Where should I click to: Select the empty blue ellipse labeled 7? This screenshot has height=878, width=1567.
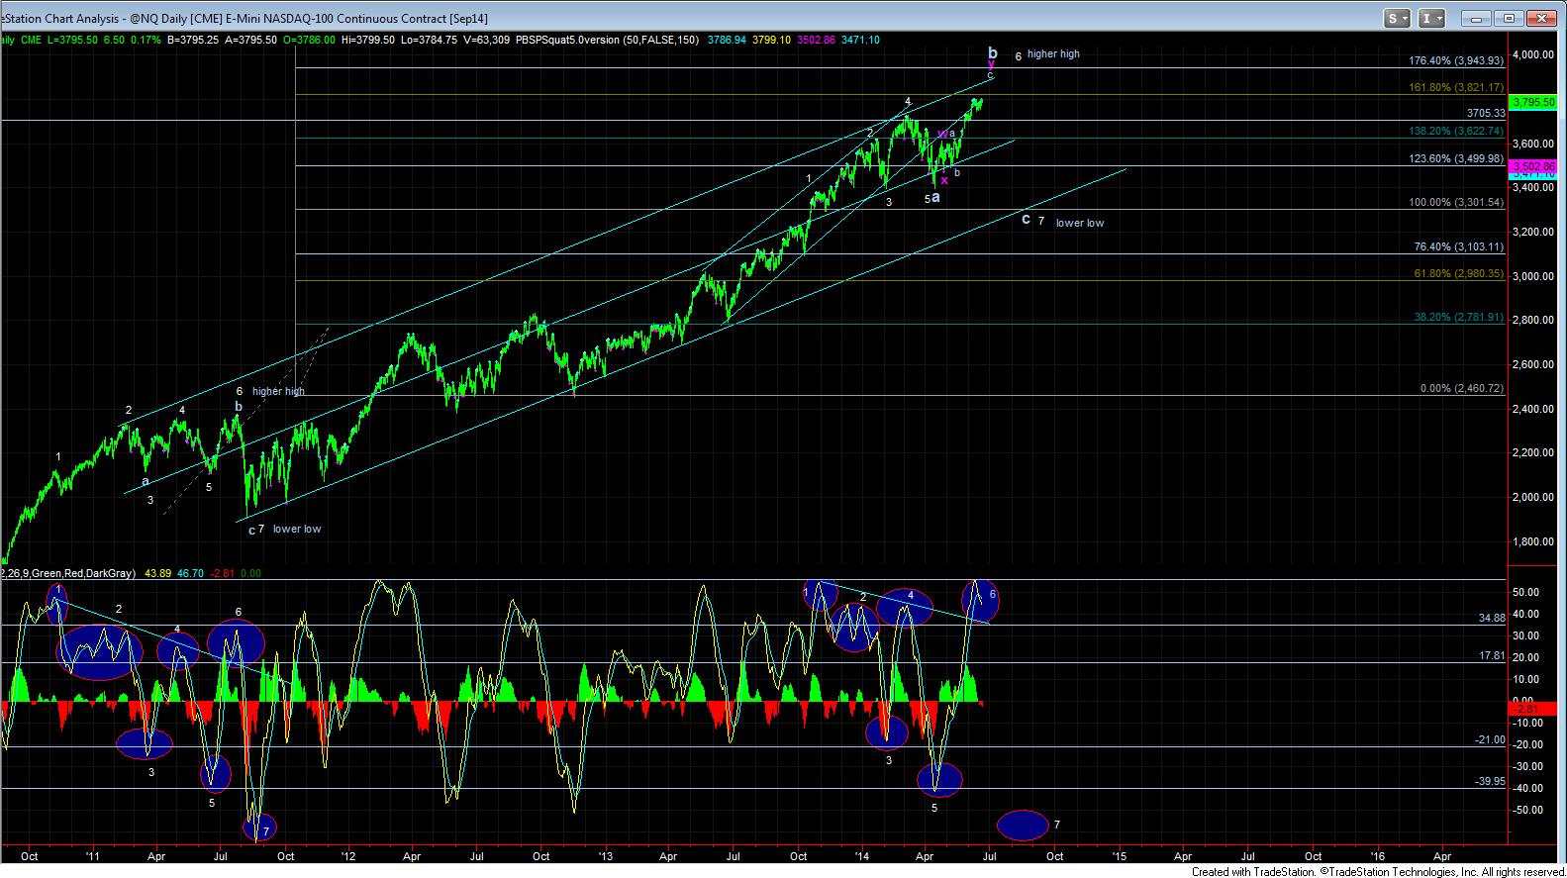[1023, 825]
